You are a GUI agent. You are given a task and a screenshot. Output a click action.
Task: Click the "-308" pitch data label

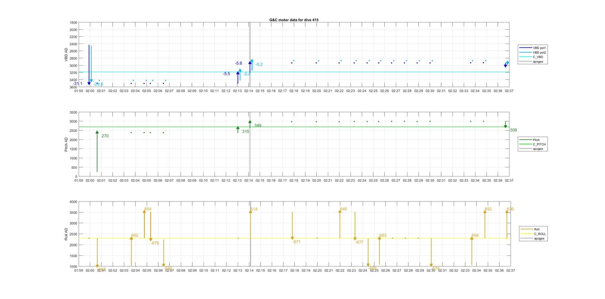(x=513, y=130)
